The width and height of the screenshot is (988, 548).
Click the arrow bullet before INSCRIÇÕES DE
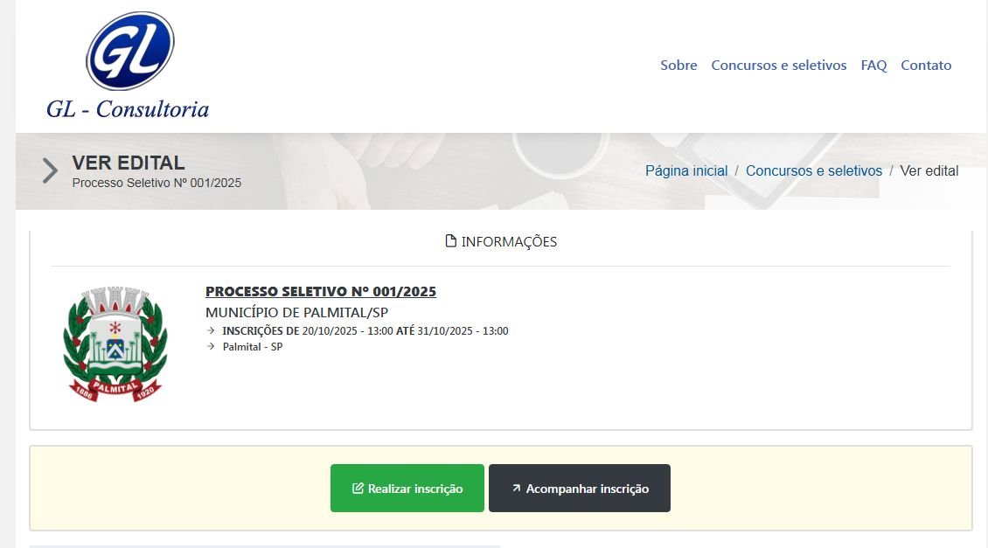point(211,331)
